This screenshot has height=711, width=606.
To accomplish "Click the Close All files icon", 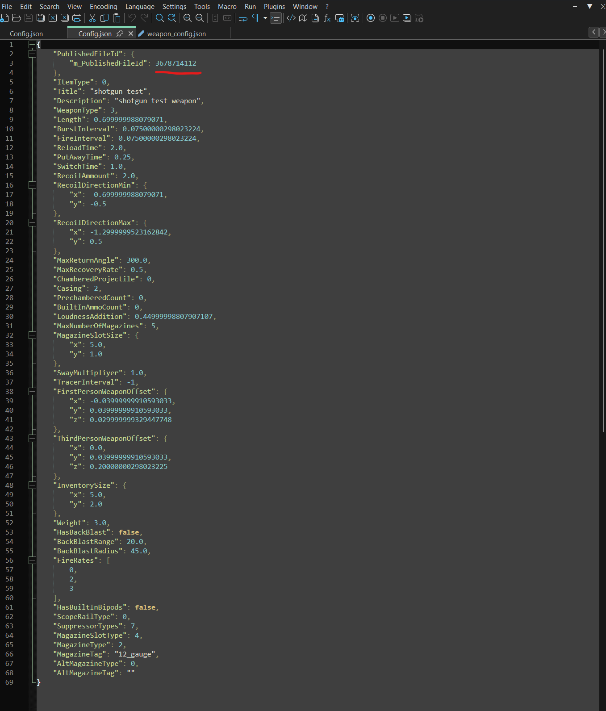I will tap(65, 18).
